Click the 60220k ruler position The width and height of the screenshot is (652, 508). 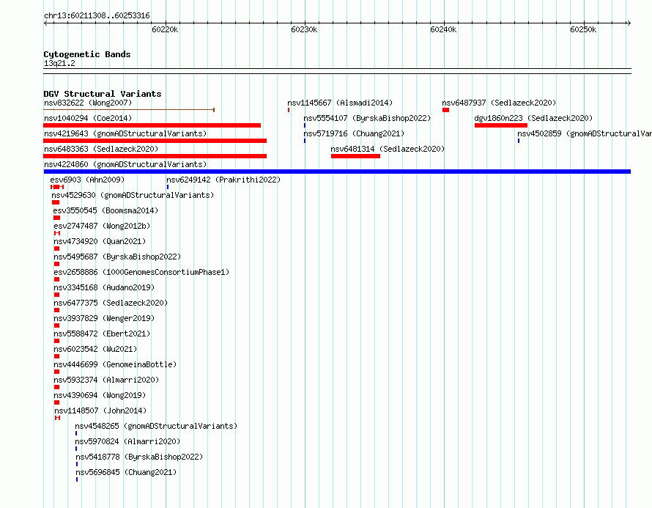pyautogui.click(x=165, y=29)
